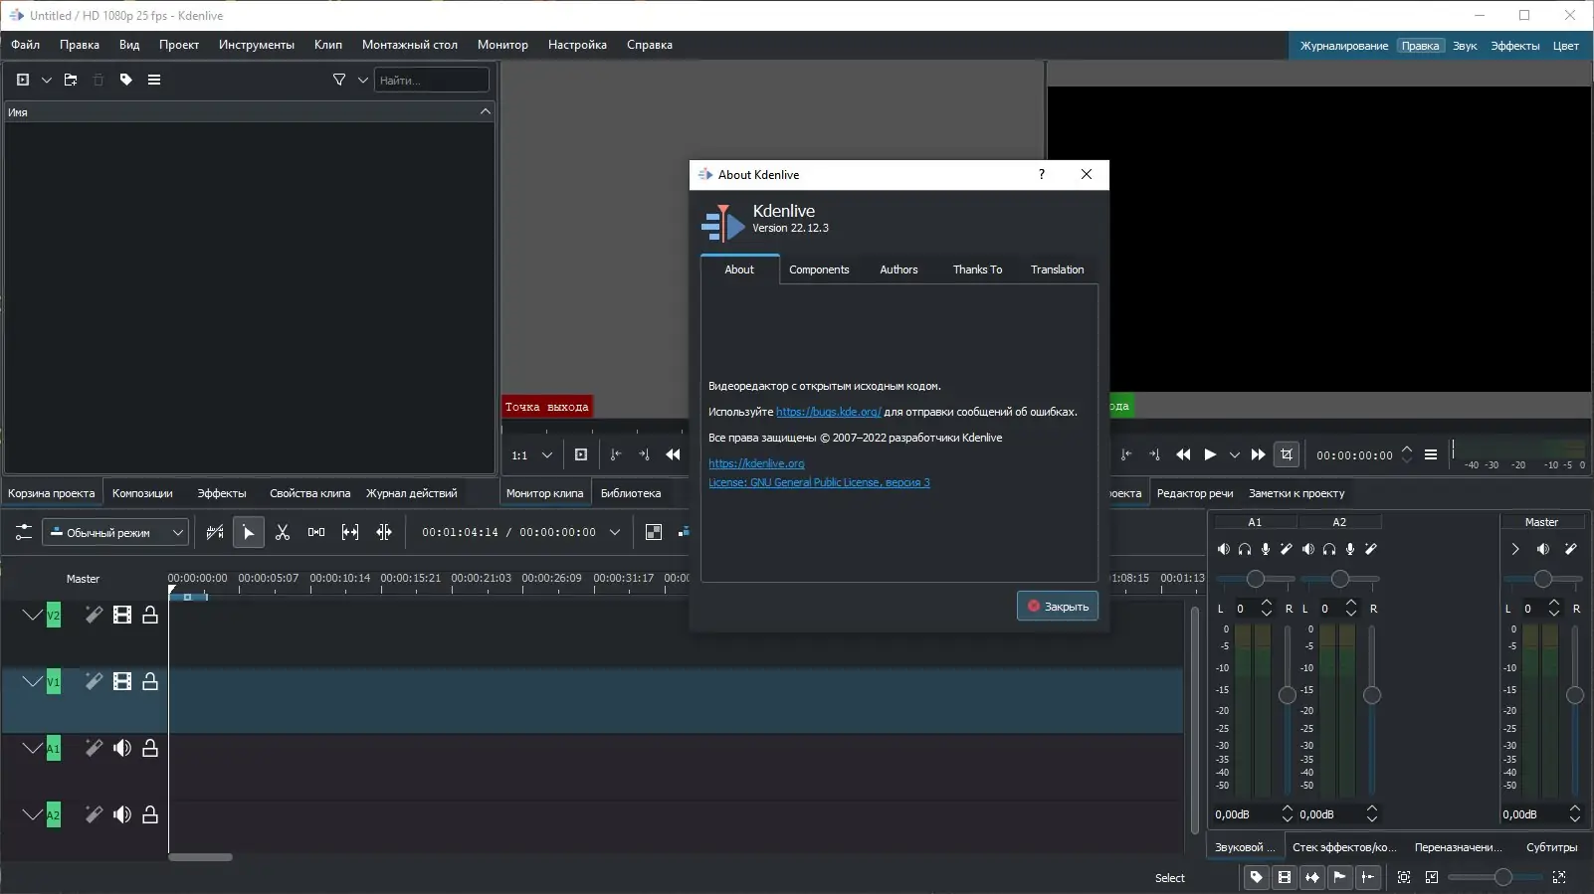Fast forward in the project monitor
Viewport: 1594px width, 894px height.
[1258, 454]
